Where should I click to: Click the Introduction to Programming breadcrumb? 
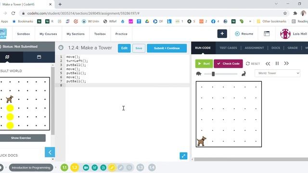pos(31,168)
